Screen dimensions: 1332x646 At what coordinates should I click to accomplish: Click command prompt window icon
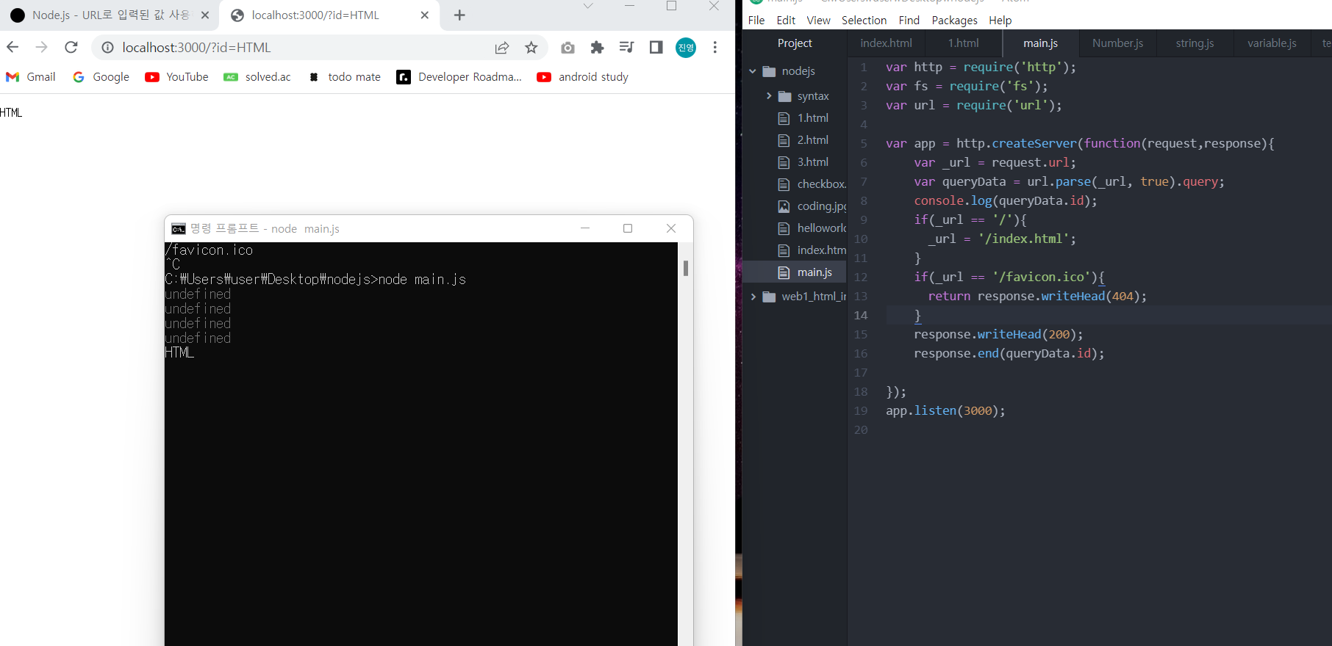pos(179,229)
